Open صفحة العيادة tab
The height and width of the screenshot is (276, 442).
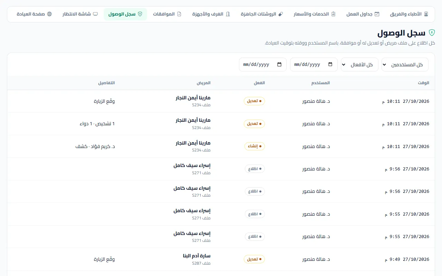pos(34,14)
